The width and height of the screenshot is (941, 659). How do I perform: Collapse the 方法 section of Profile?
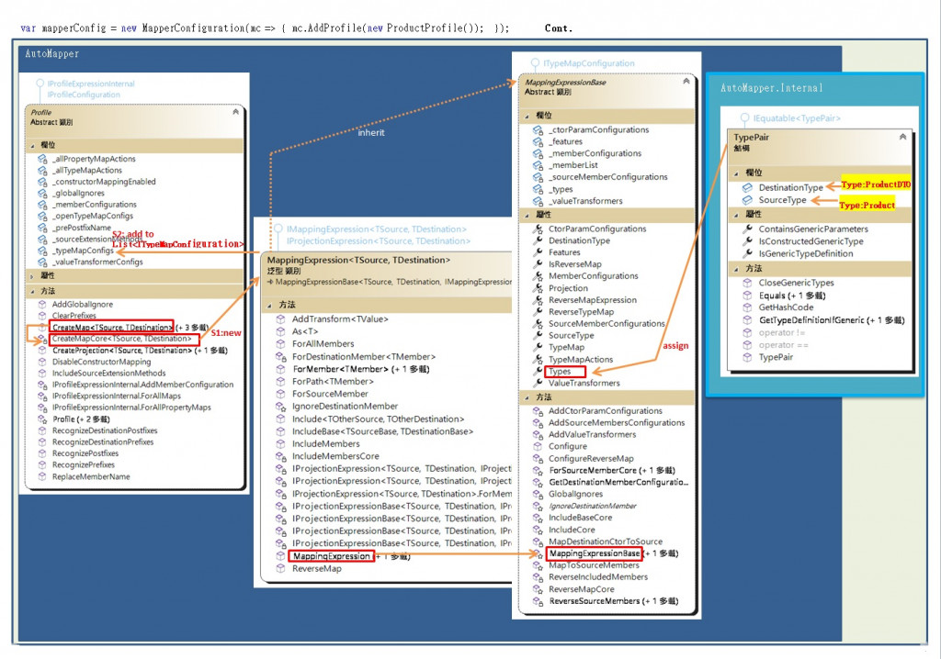click(32, 292)
